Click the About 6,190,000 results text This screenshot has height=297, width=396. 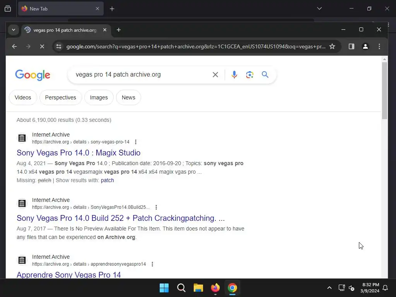(64, 120)
